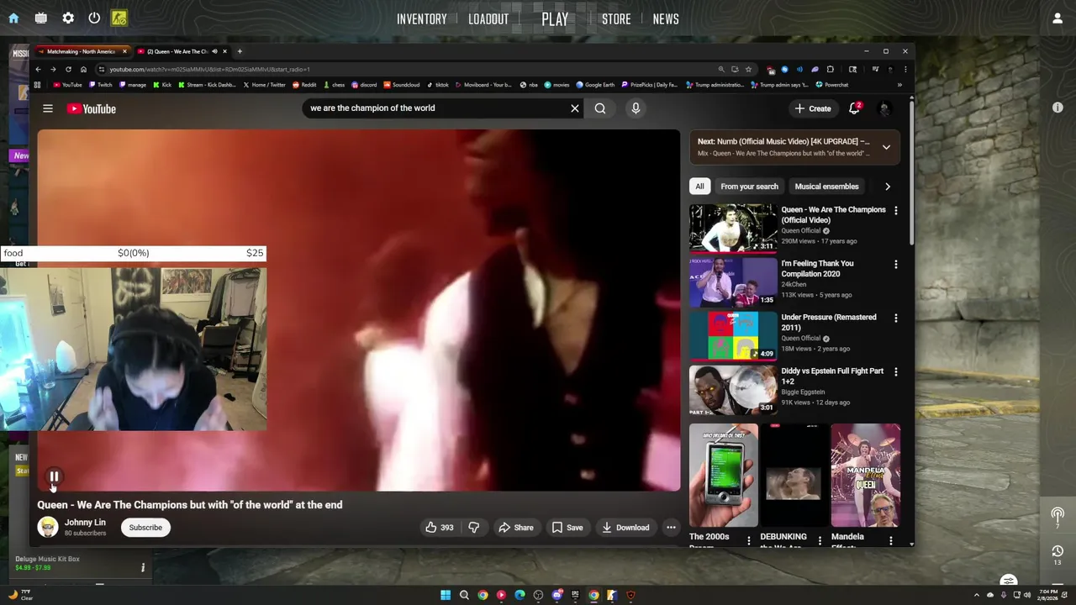The image size is (1076, 605).
Task: Open options for Diddy vs Epstein video
Action: [x=895, y=372]
